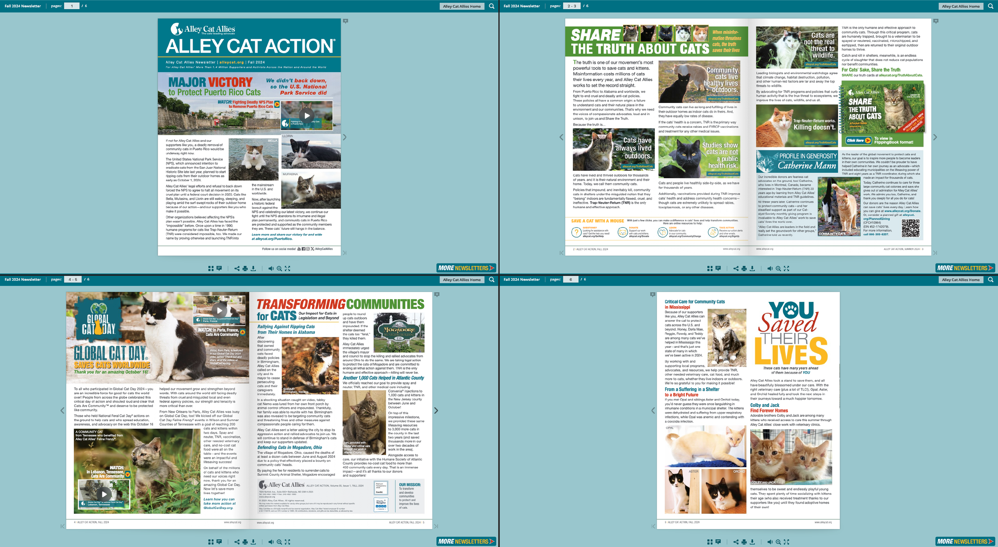
Task: Click page number field showing 4 - 5
Action: tap(73, 279)
